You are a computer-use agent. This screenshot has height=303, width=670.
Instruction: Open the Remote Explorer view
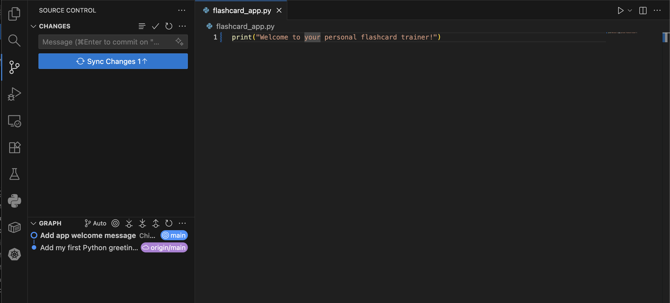click(x=14, y=121)
